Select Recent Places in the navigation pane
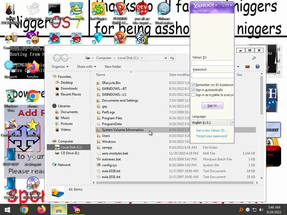The width and height of the screenshot is (287, 215). (71, 94)
